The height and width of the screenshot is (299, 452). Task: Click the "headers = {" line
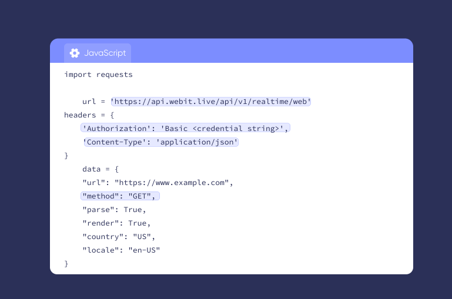[x=89, y=115]
